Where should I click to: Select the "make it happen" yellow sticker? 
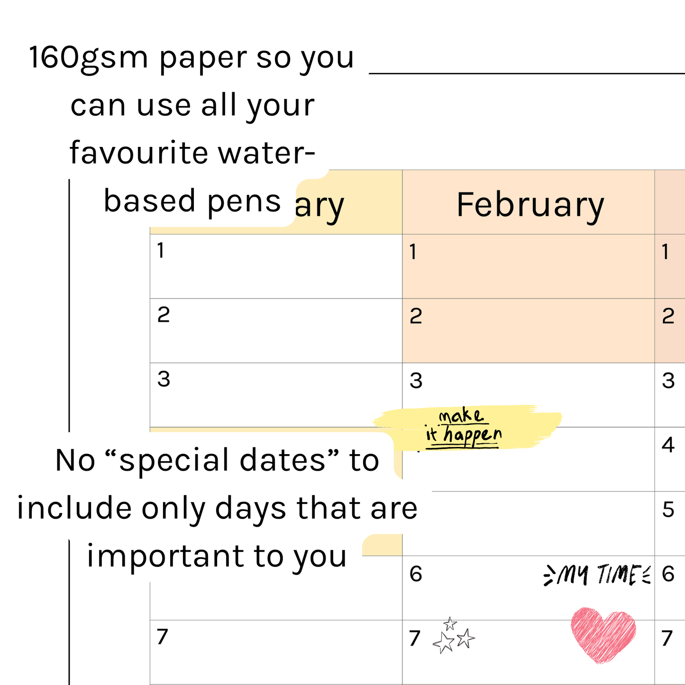(467, 428)
